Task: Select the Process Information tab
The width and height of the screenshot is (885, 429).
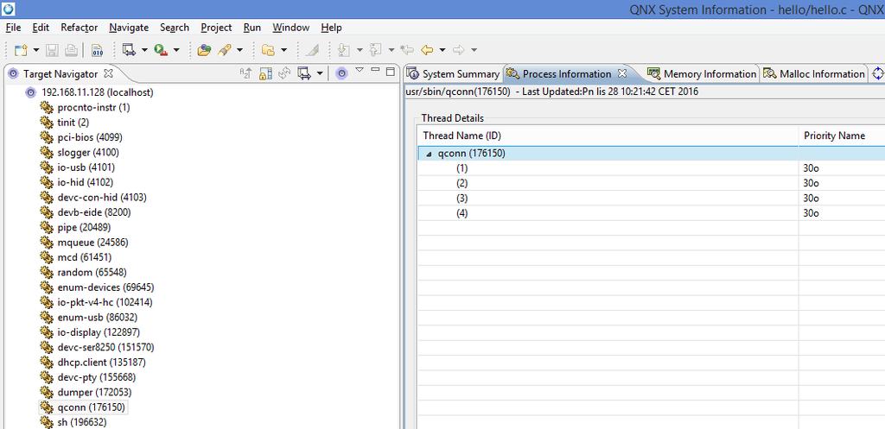Action: [567, 74]
